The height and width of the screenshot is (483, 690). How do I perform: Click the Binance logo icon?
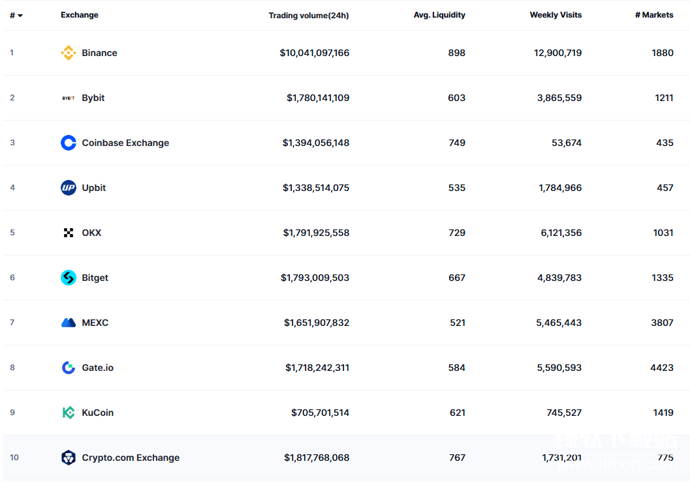tap(69, 53)
